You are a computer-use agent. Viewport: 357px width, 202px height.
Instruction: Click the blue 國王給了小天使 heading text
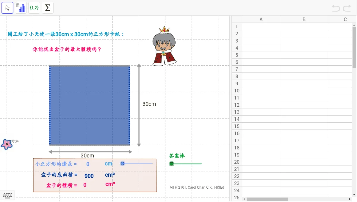click(x=66, y=34)
